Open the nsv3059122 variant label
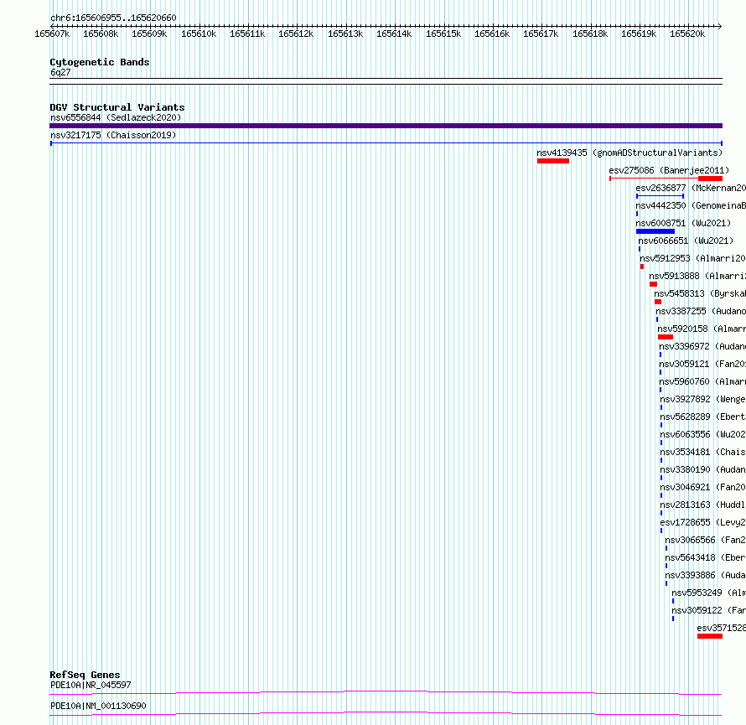The height and width of the screenshot is (725, 746). [708, 610]
